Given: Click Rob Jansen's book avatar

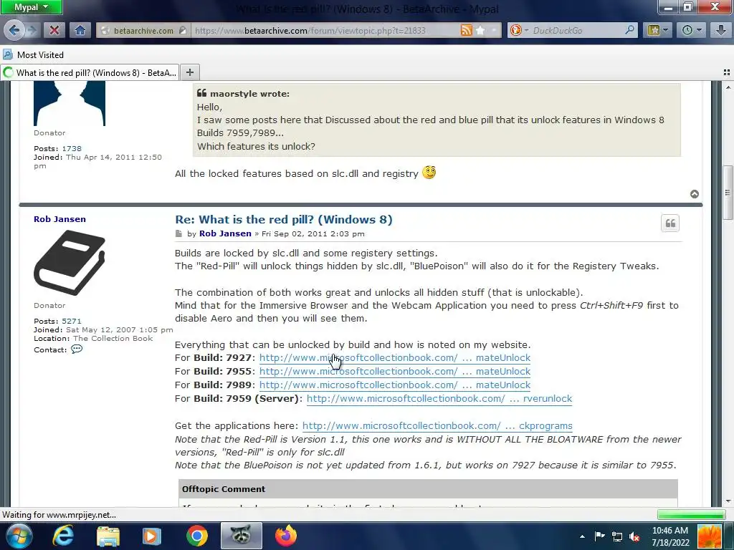Looking at the screenshot, I should [x=70, y=263].
